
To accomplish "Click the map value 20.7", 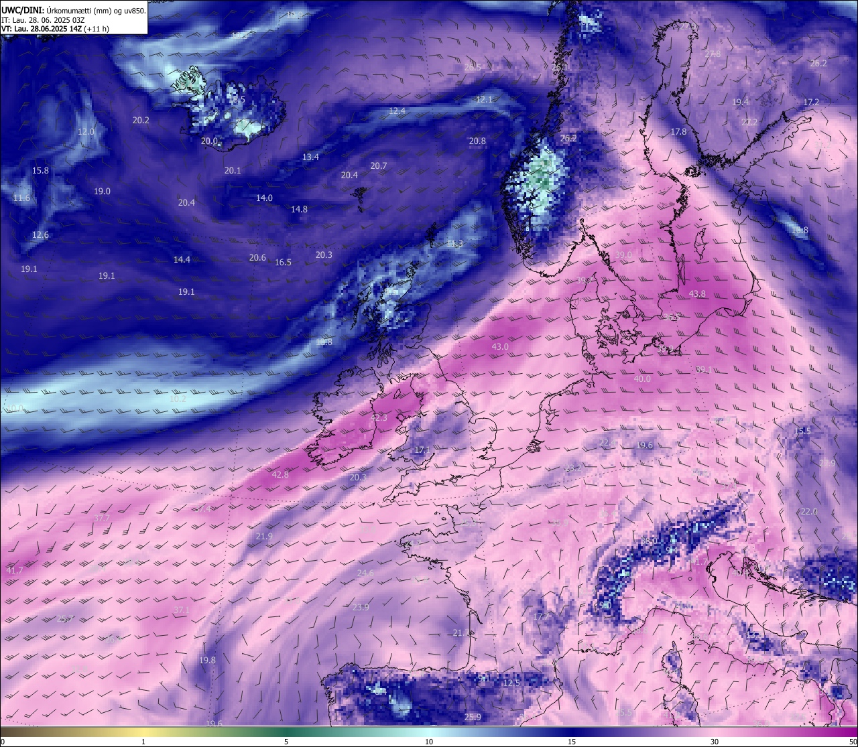I will (379, 166).
